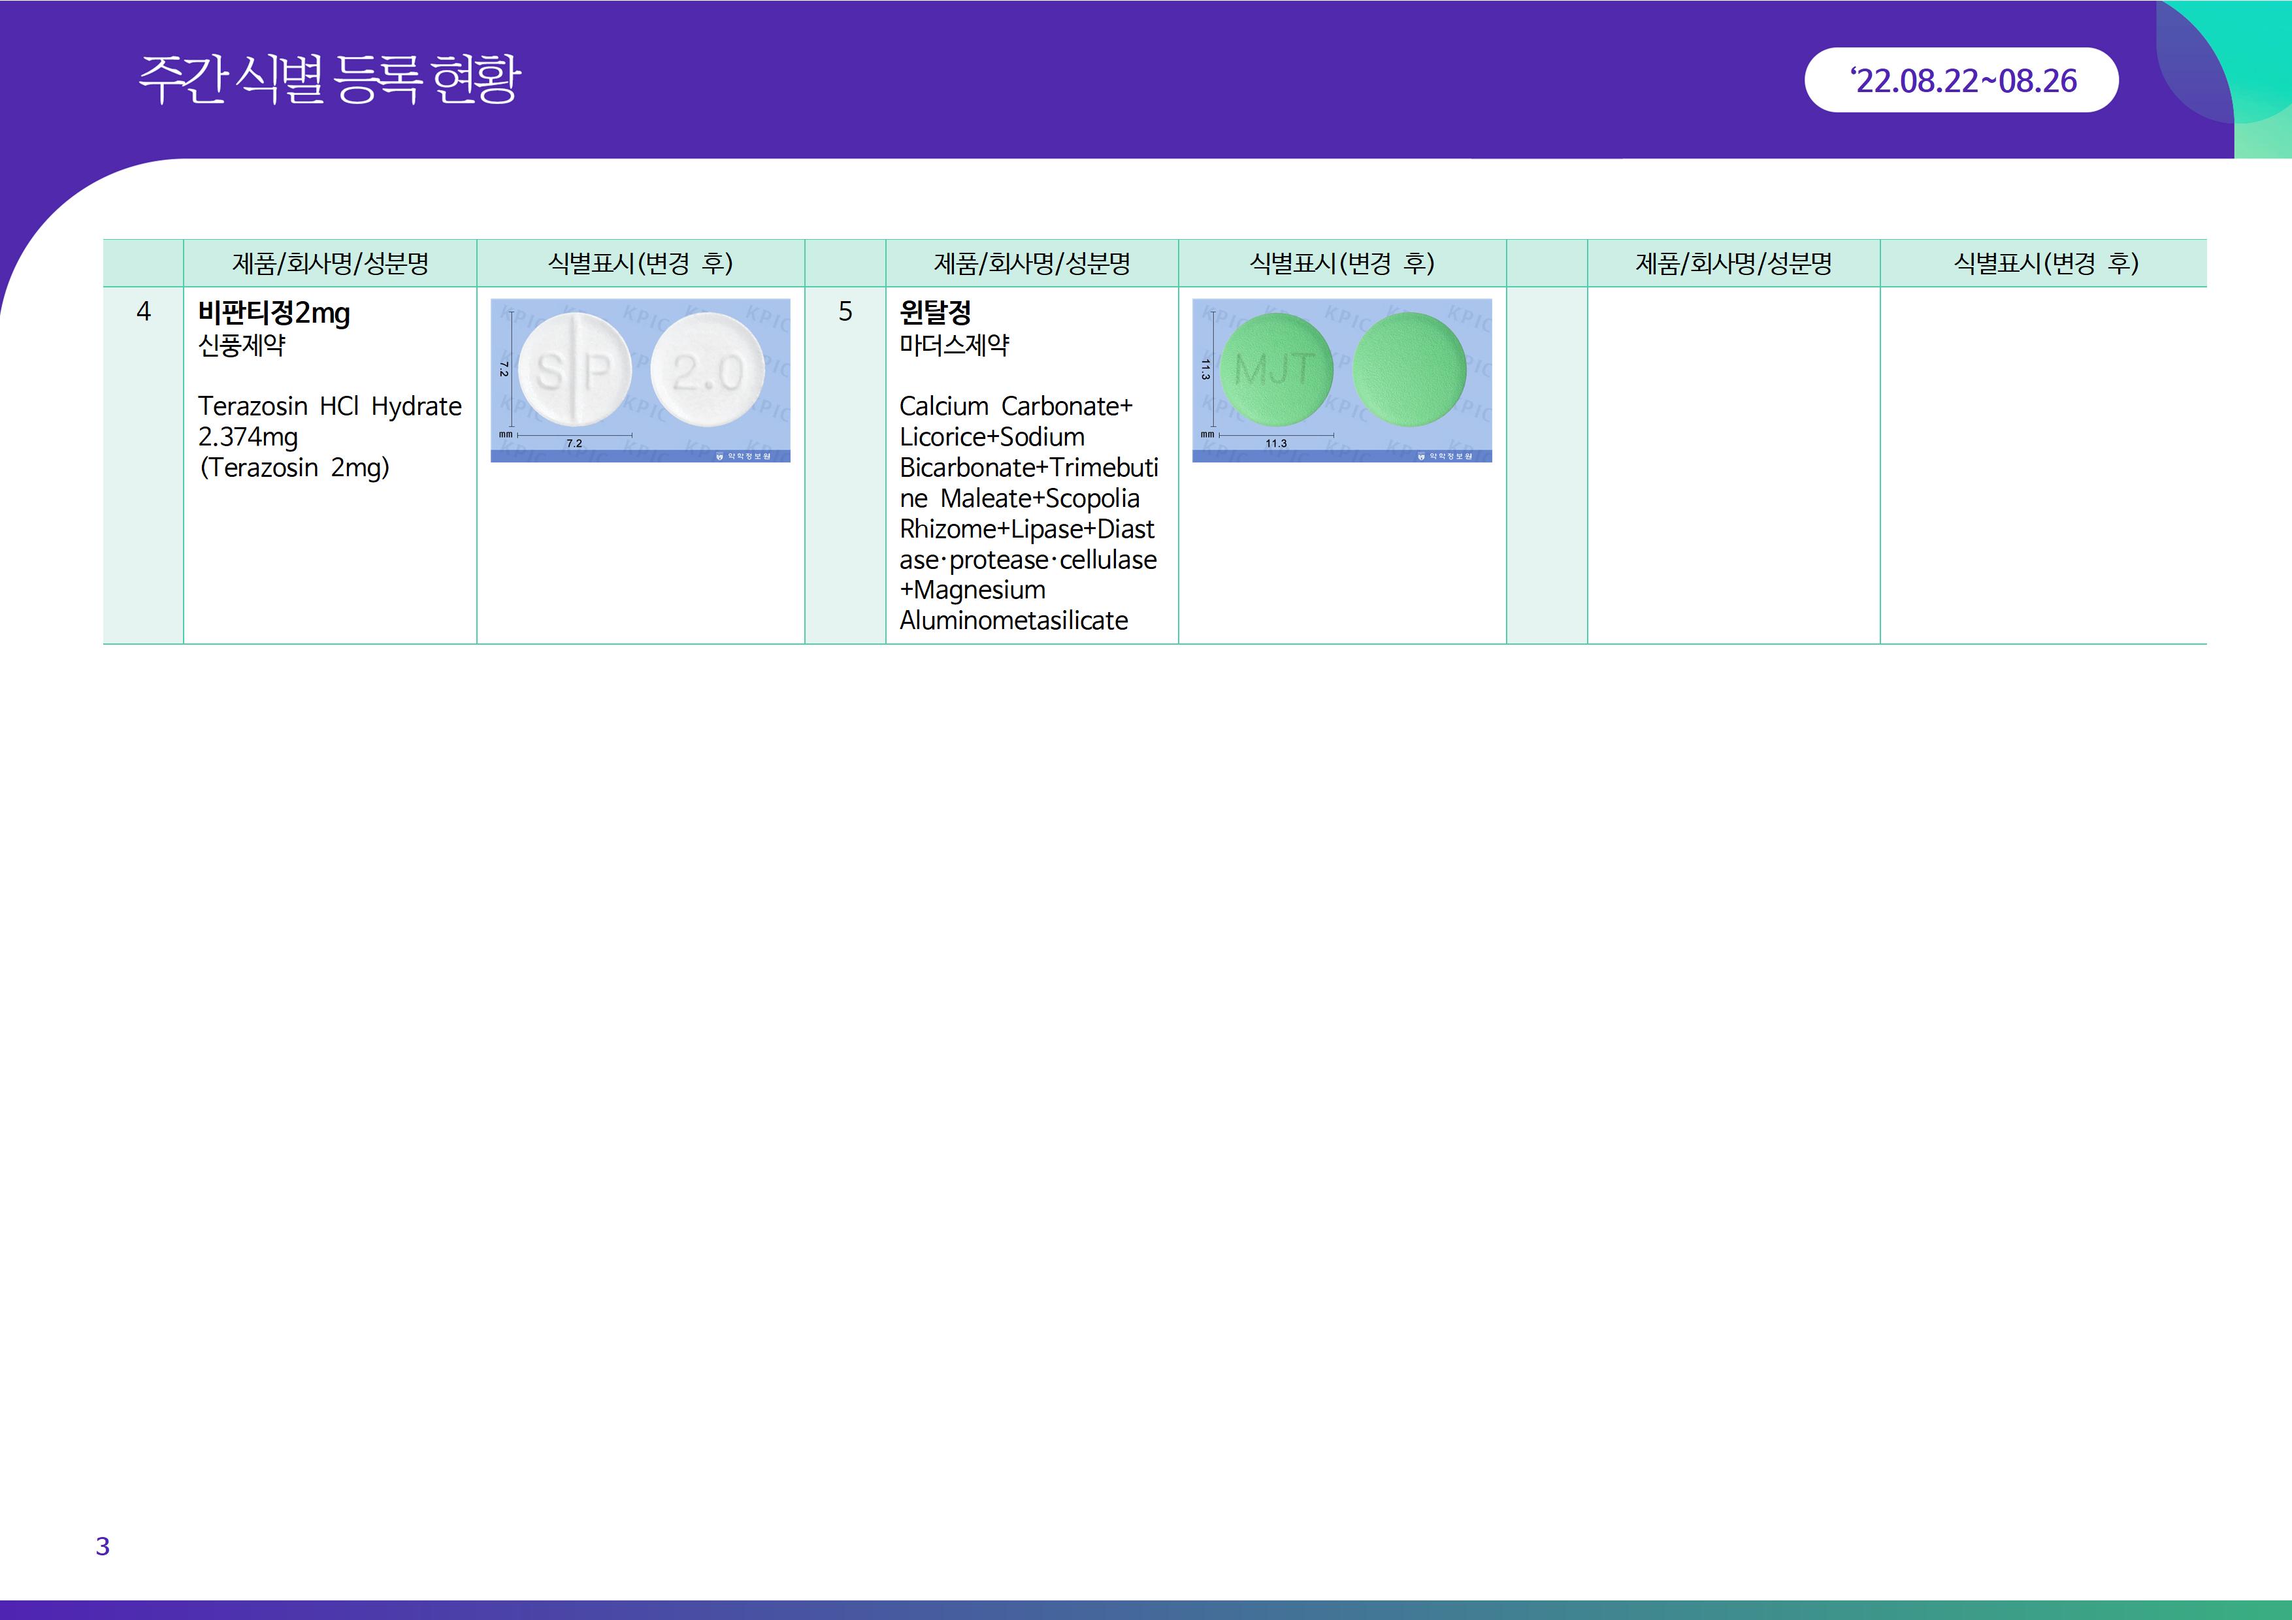Viewport: 2292px width, 1620px height.
Task: Click the first 제품/회사명/성분명 column header
Action: 329,263
